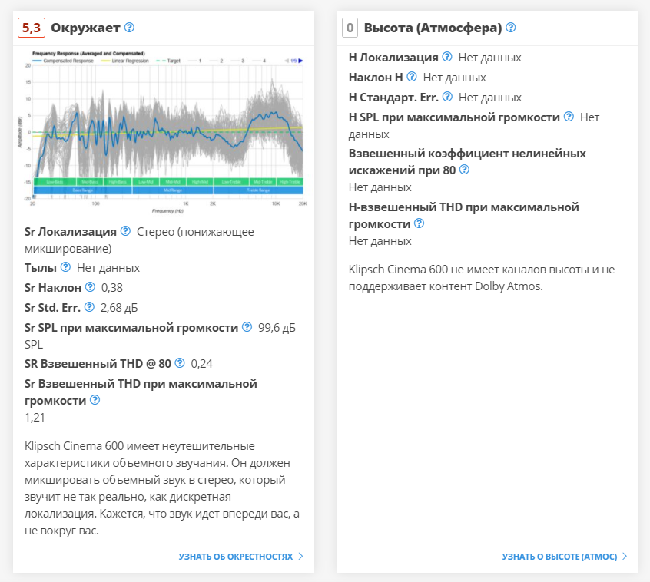The image size is (650, 582).
Task: Open help tooltip for Sr Локализация
Action: [126, 231]
